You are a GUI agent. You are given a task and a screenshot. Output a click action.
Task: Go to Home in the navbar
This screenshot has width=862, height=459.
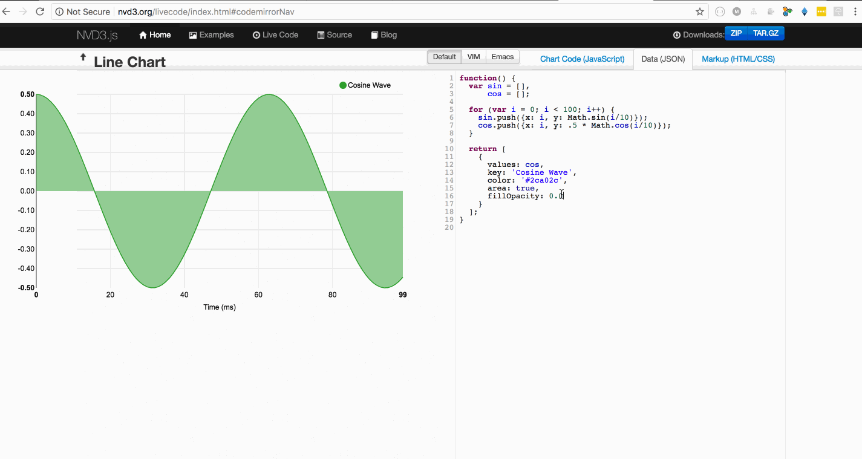point(155,35)
